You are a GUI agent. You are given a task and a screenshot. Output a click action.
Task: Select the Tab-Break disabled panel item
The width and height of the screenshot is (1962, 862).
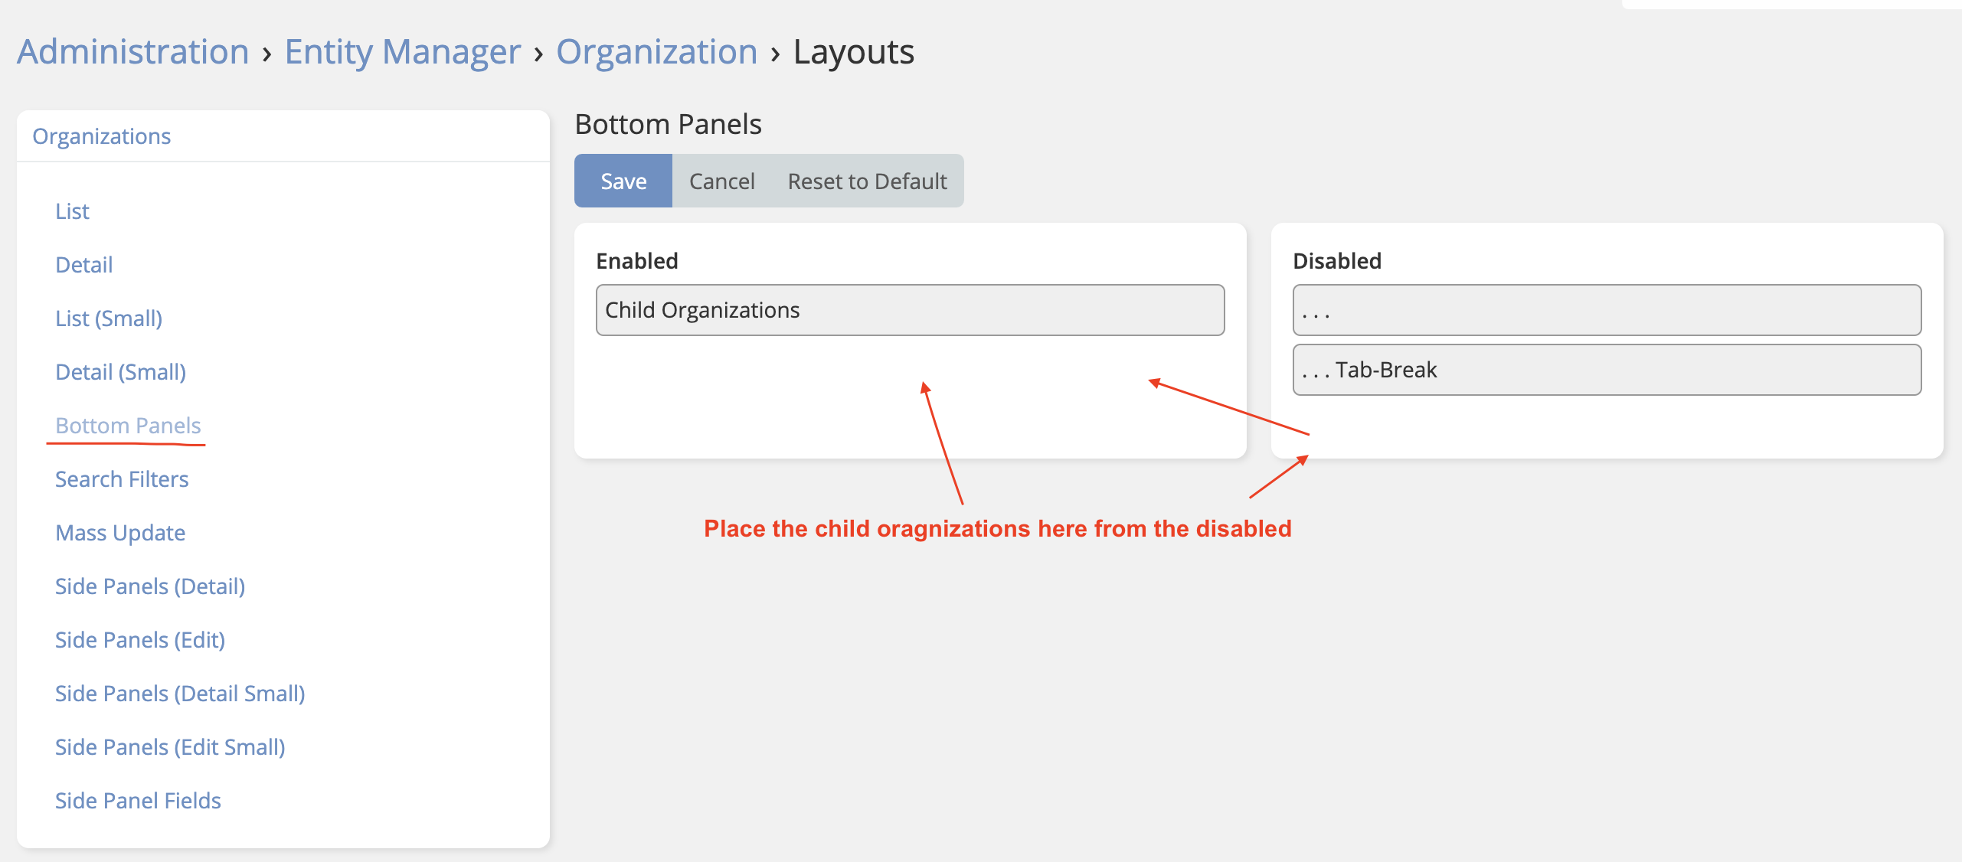(1607, 370)
